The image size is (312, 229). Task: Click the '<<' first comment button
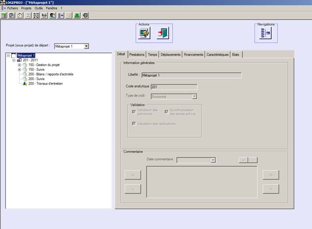133,174
